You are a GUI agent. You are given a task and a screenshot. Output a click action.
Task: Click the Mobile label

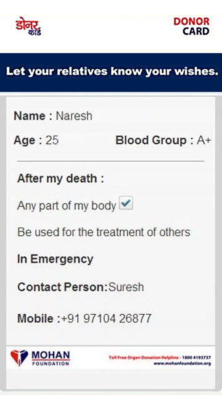[39, 318]
